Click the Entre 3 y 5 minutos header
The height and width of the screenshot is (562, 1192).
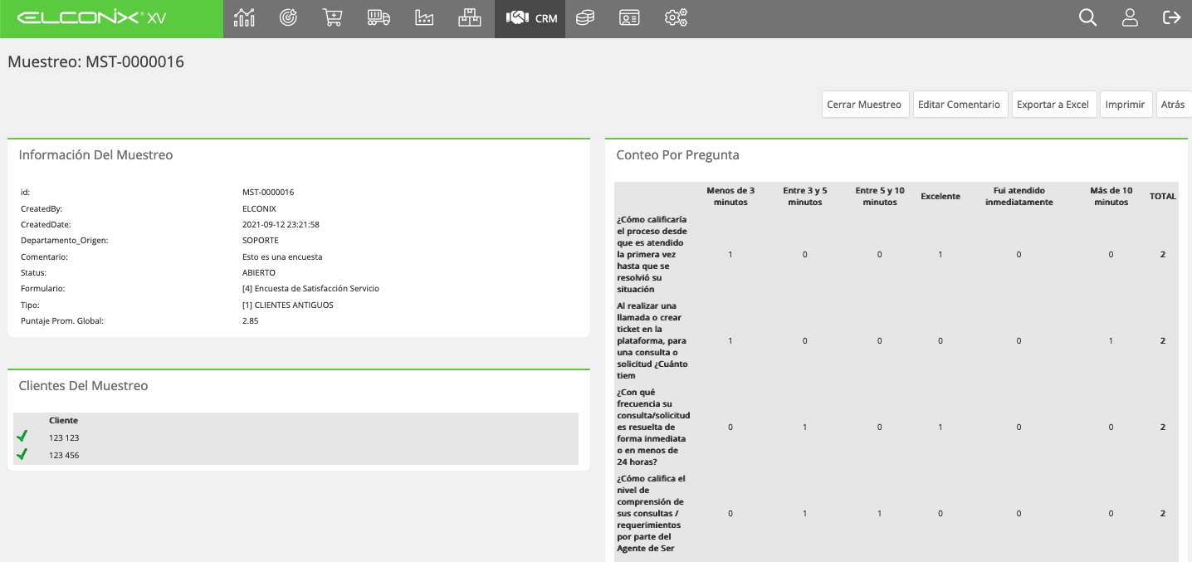pyautogui.click(x=805, y=196)
